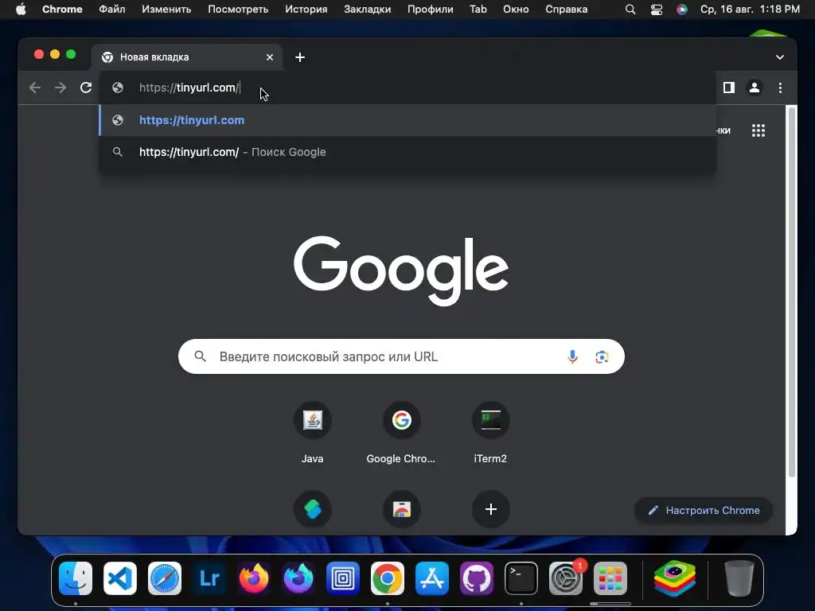The image size is (815, 611).
Task: Open Spotlight search in menu bar
Action: coord(630,10)
